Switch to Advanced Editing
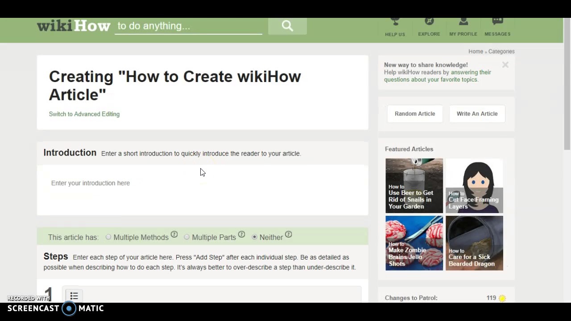This screenshot has width=571, height=321. tap(84, 114)
